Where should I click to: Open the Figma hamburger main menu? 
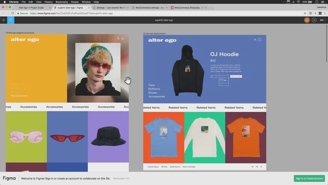coord(4,20)
